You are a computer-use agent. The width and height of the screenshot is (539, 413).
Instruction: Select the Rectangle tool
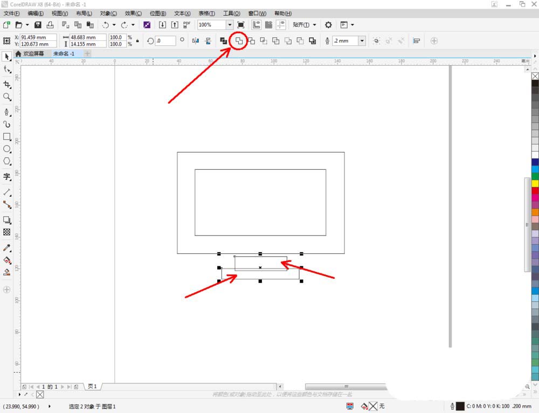(x=7, y=137)
